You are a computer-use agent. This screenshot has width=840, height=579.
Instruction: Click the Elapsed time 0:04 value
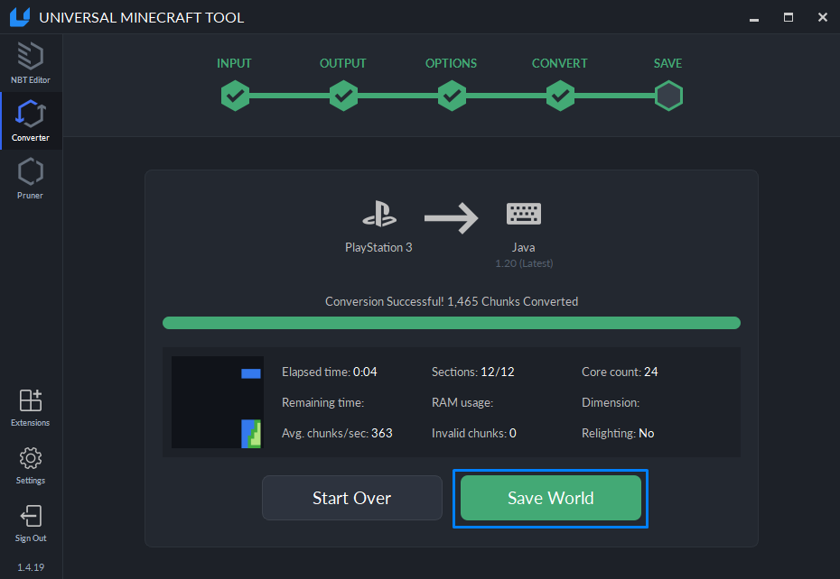365,372
